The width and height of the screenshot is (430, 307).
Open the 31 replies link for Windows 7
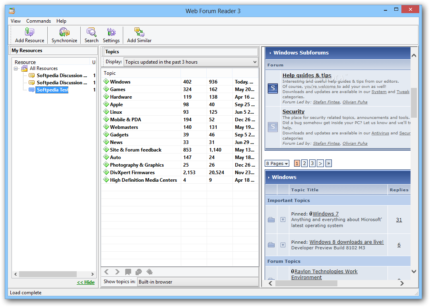point(399,220)
